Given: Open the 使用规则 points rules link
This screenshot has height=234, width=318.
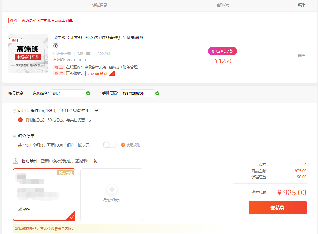Looking at the screenshot, I should 133,145.
